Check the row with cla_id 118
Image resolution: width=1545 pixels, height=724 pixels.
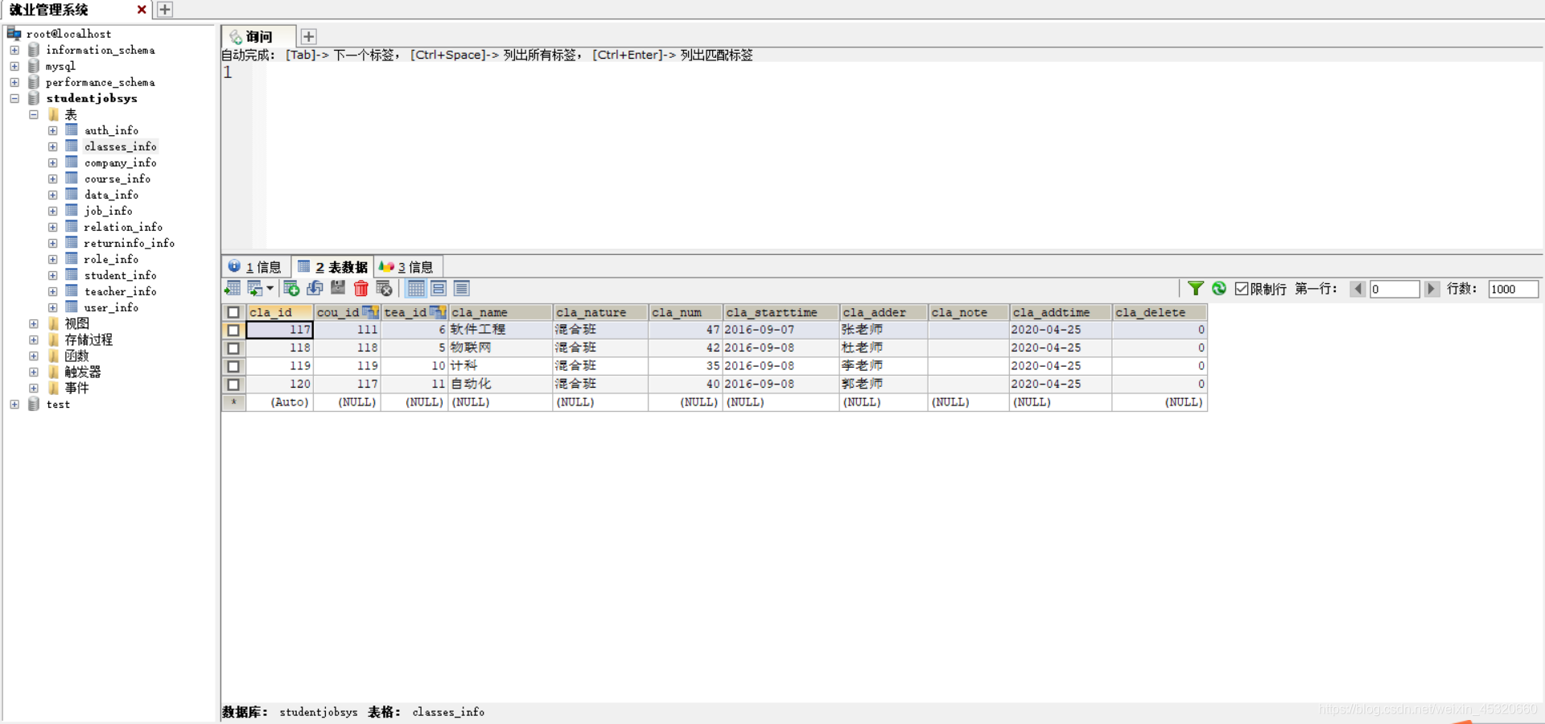233,348
